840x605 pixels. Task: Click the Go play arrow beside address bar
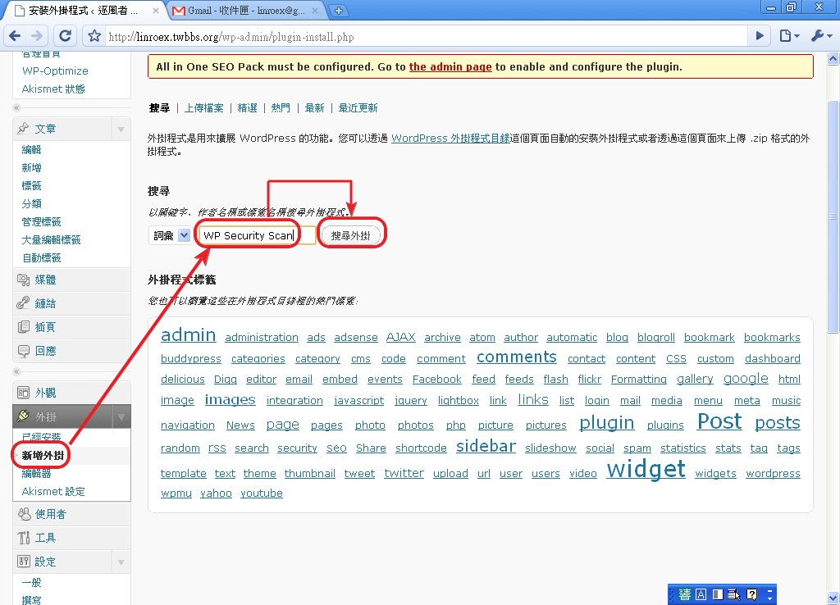tap(760, 36)
